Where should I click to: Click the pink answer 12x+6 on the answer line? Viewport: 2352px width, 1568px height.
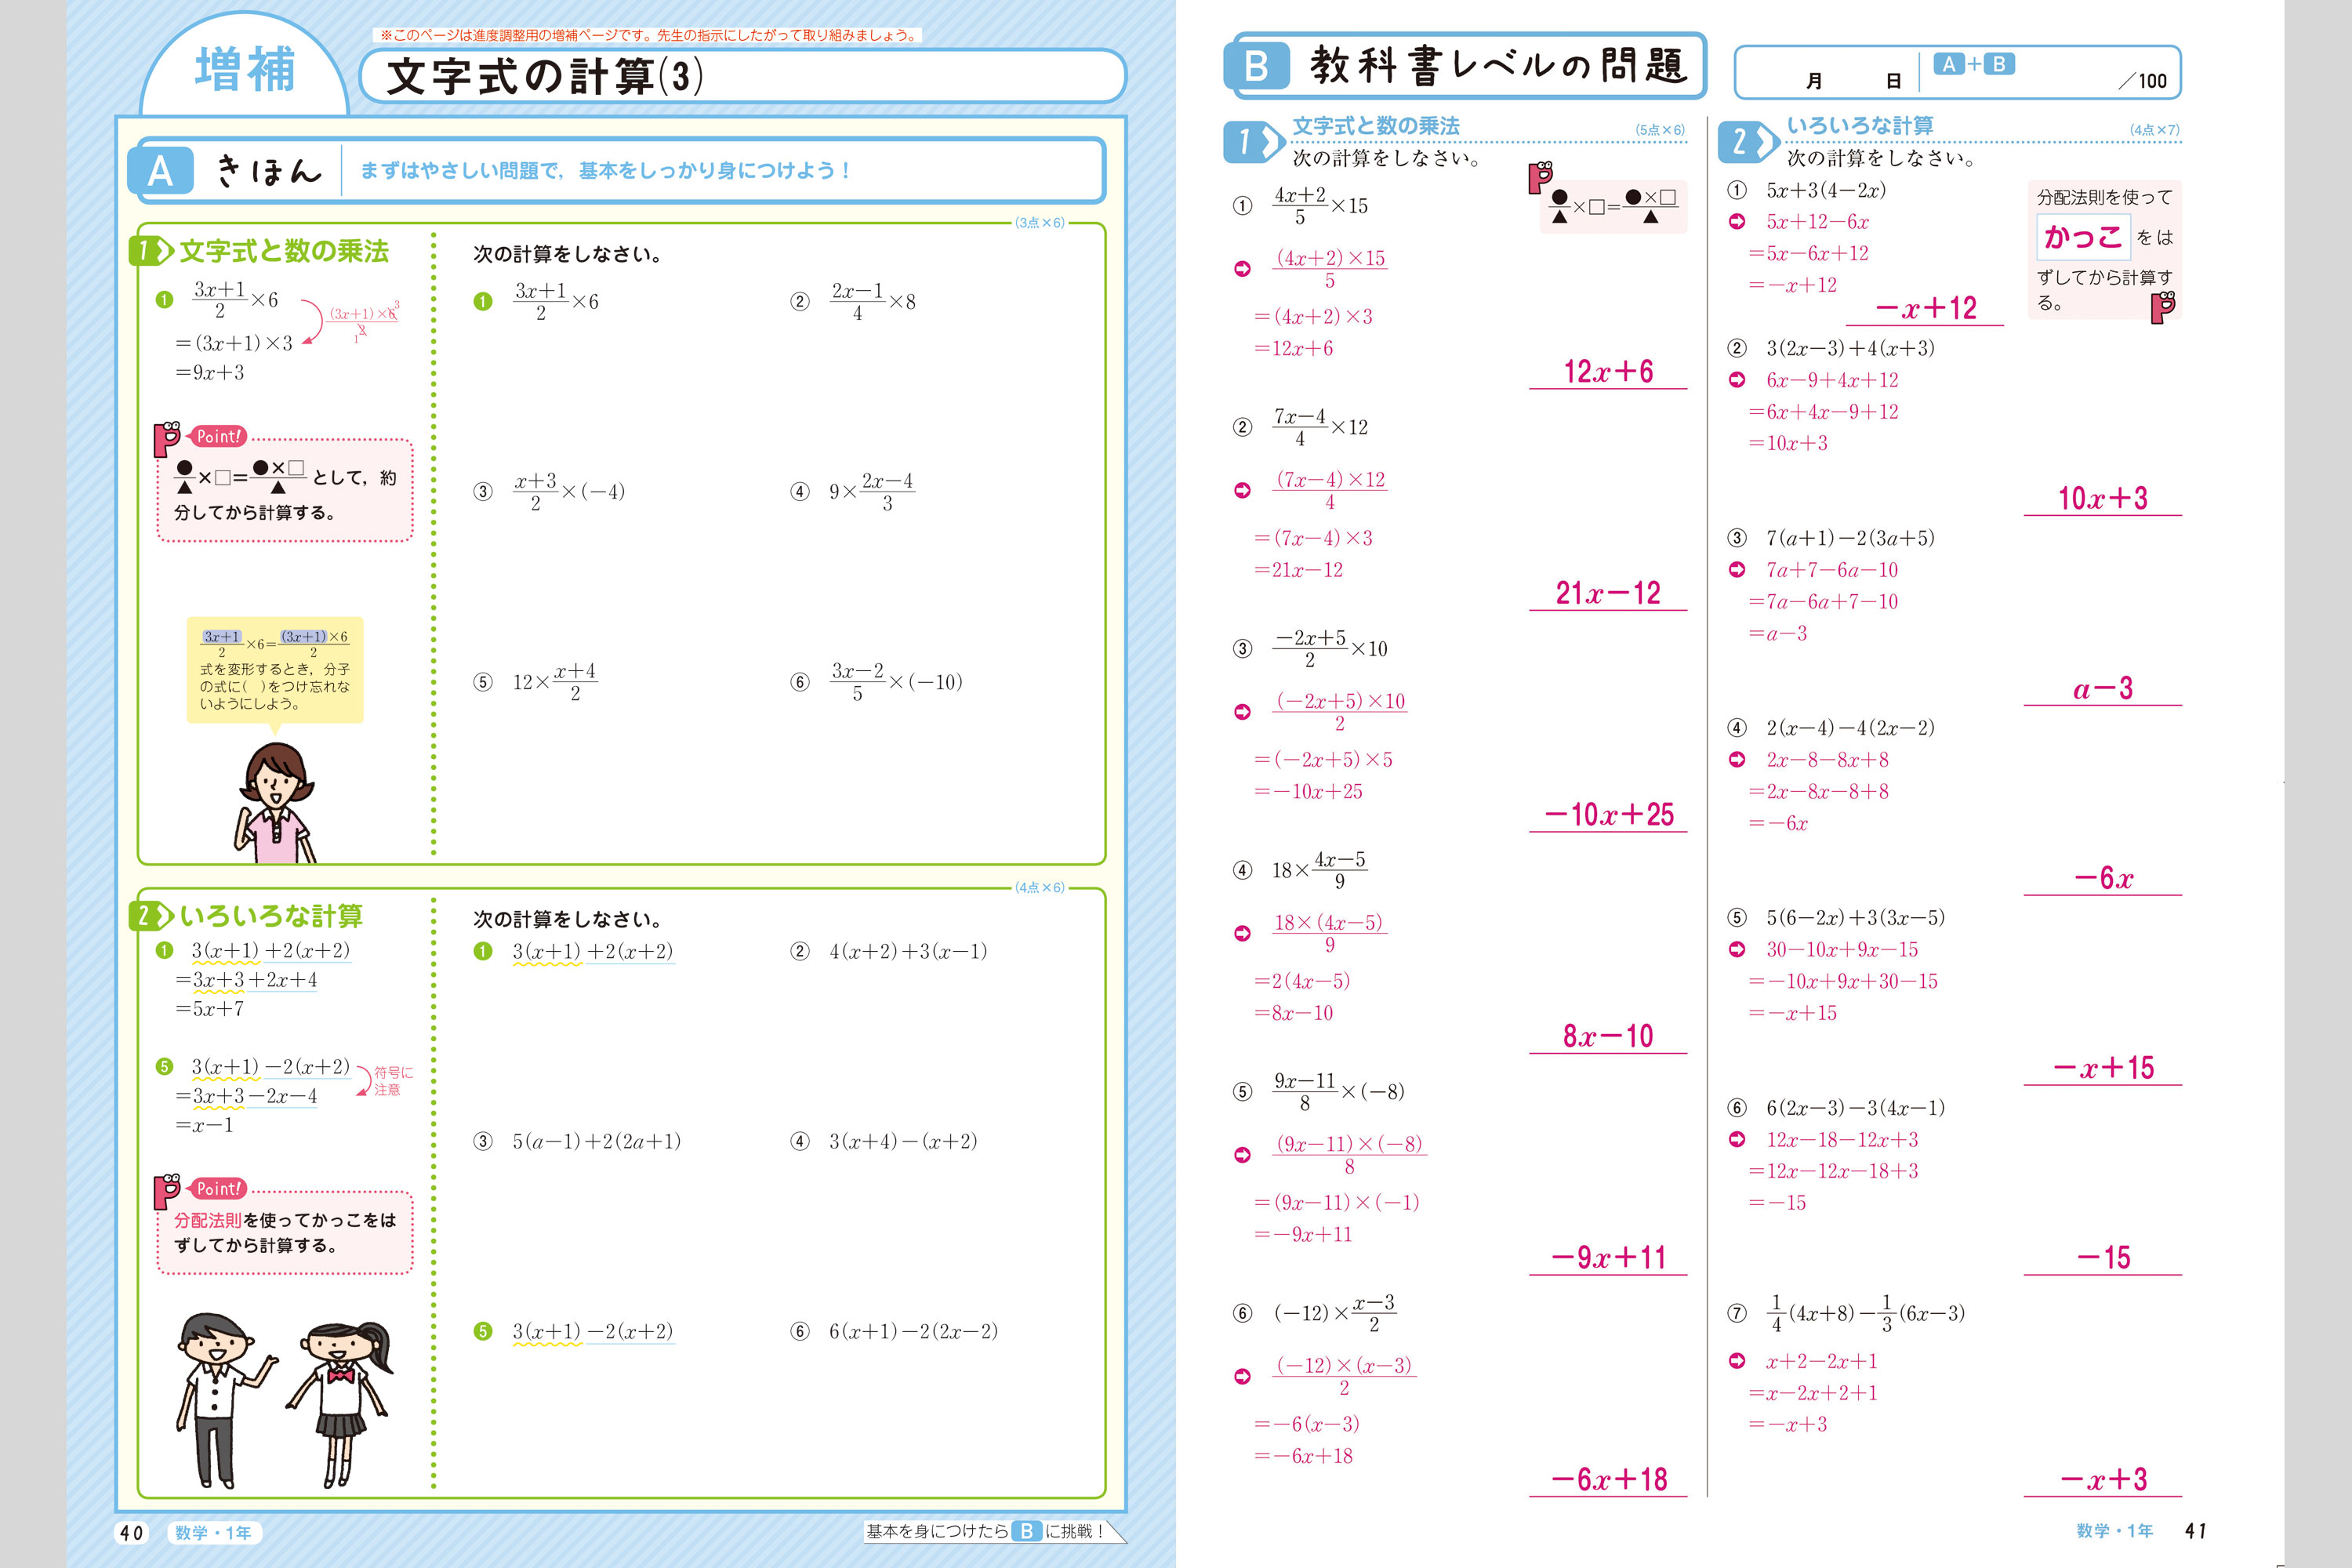tap(1607, 372)
